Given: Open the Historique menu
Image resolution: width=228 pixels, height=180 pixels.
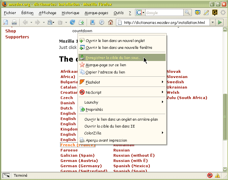Looking at the screenshot, I should pos(71,13).
